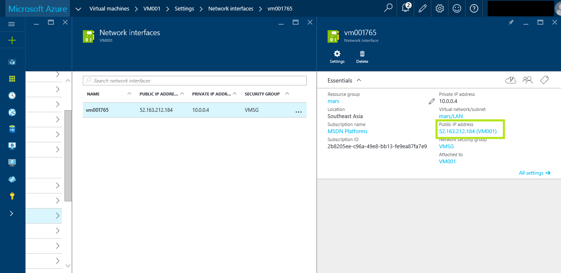561x273 pixels.
Task: Open App Services globe icon in sidebar
Action: coord(12,112)
